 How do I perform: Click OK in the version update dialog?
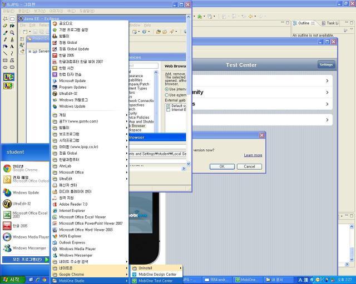click(222, 166)
